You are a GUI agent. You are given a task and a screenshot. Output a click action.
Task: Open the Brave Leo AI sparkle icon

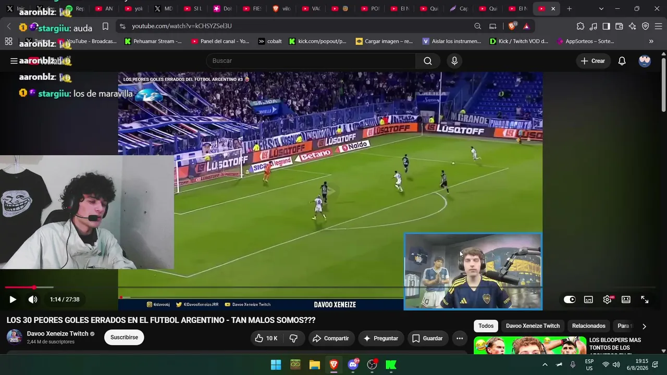click(632, 26)
